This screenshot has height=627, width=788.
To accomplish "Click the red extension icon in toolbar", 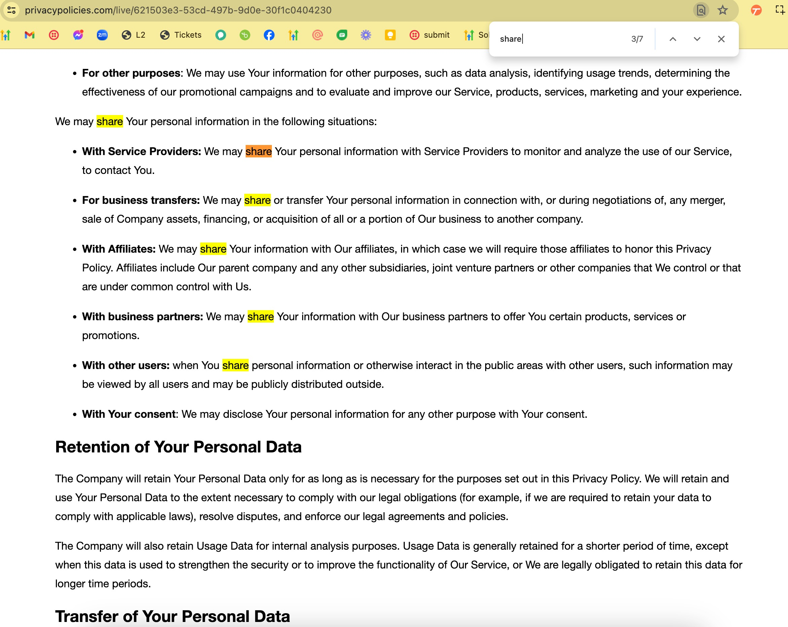I will [x=756, y=10].
